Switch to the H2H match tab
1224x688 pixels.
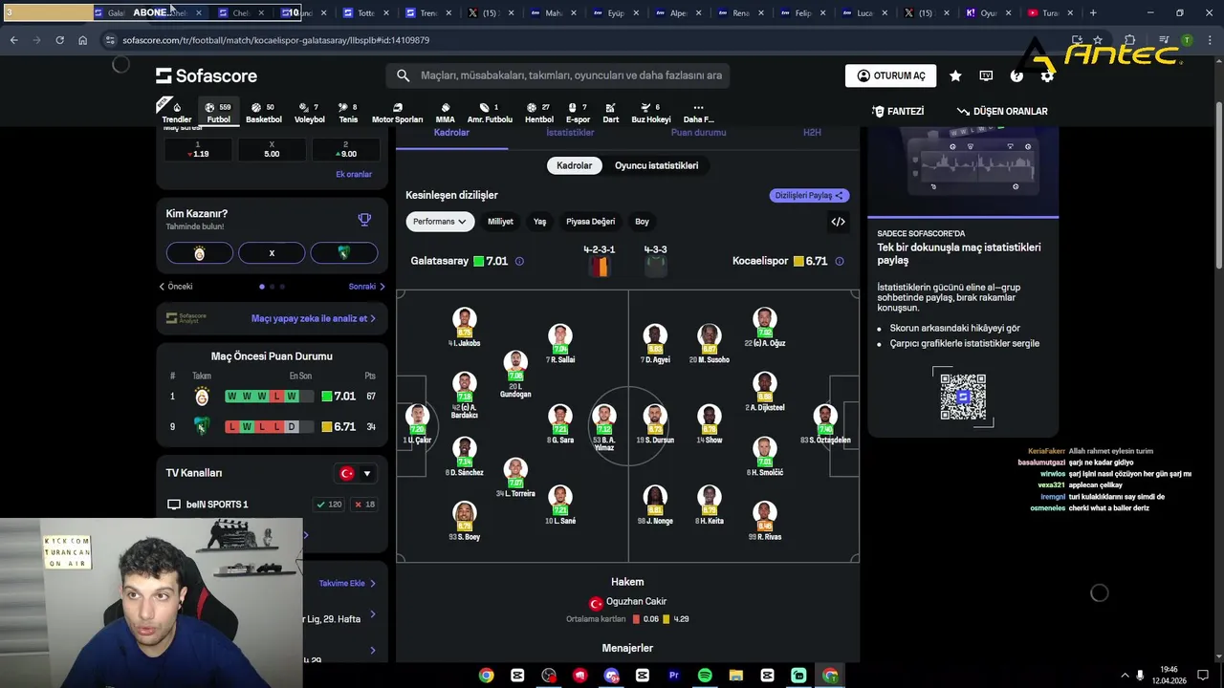coord(812,133)
